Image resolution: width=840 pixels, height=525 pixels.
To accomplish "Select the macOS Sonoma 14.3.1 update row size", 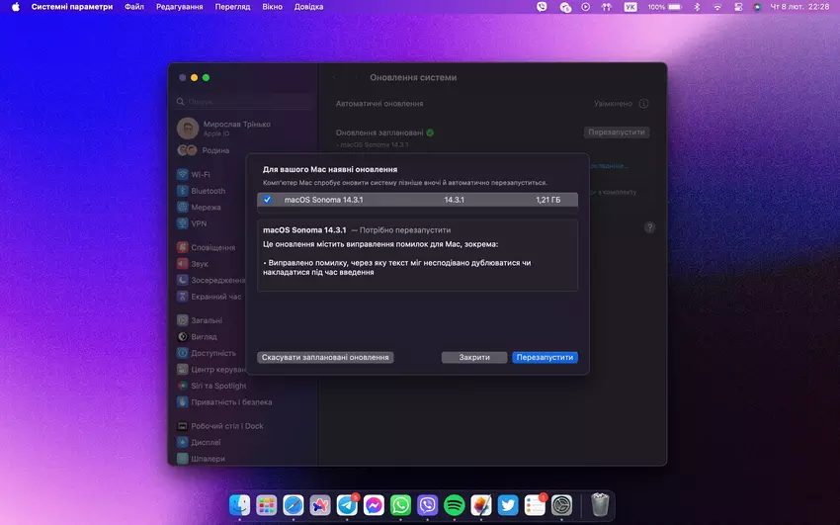I will click(x=547, y=200).
